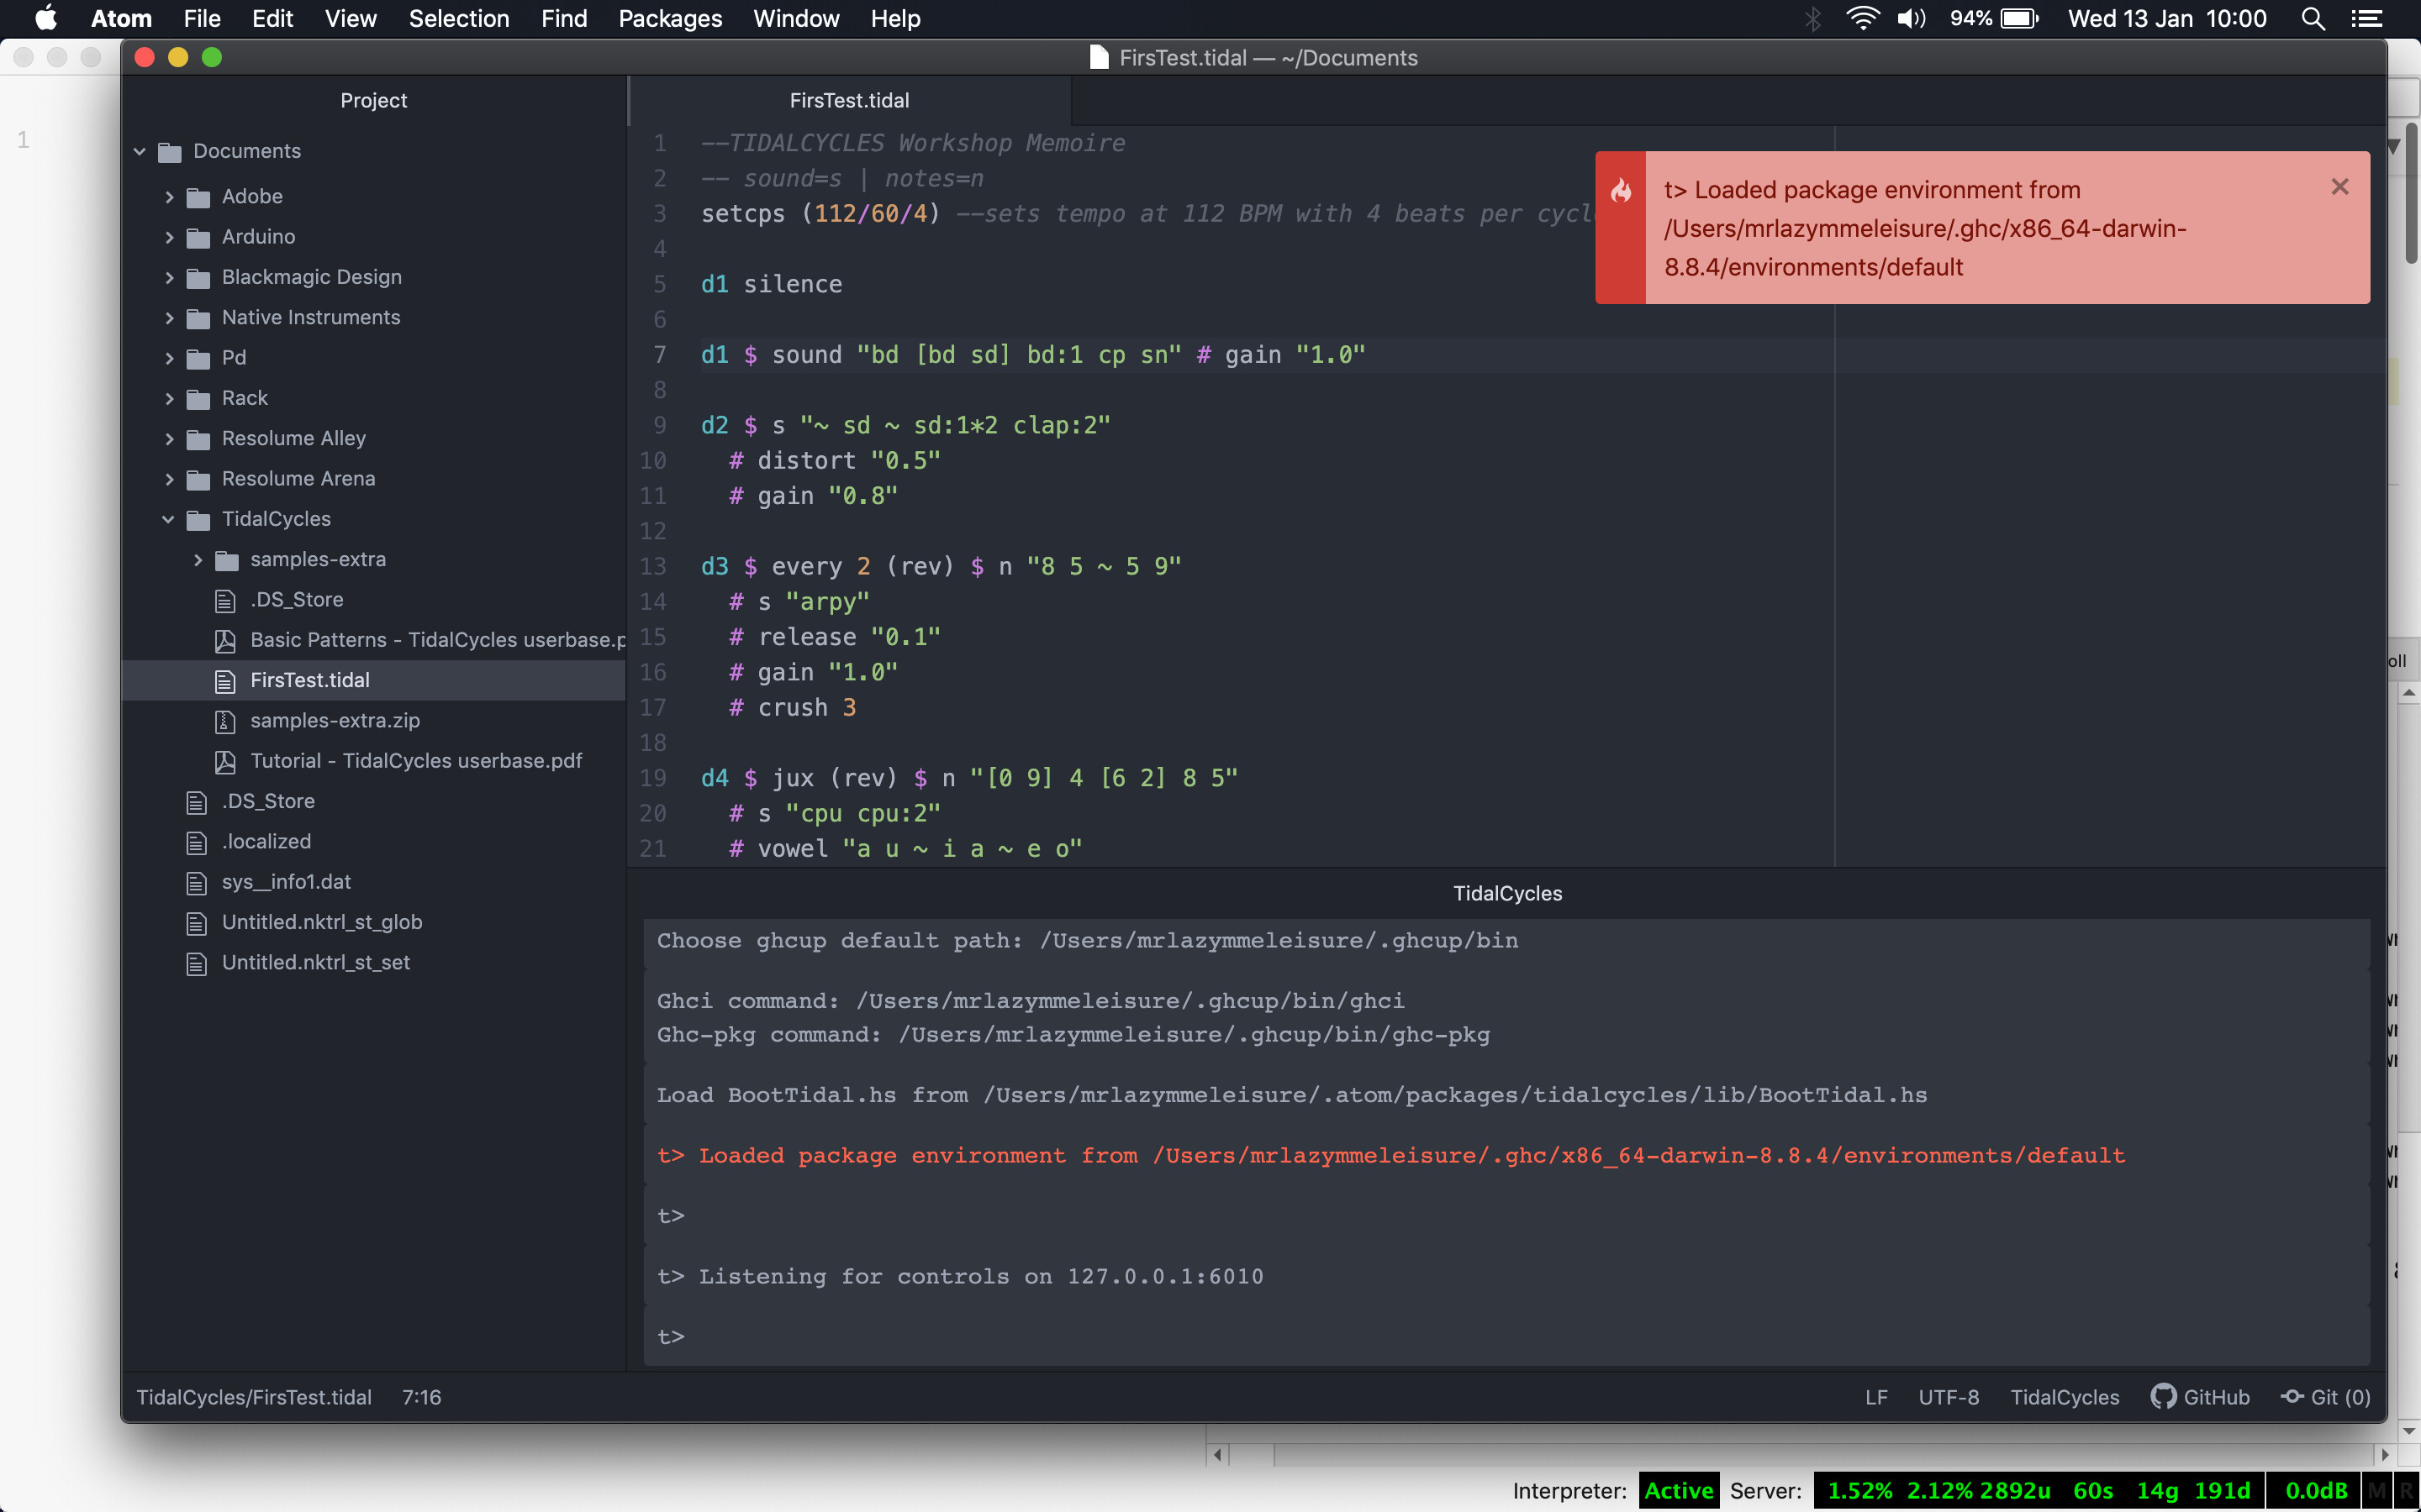Click the volume icon in menu bar
The width and height of the screenshot is (2421, 1512).
coord(1911,19)
